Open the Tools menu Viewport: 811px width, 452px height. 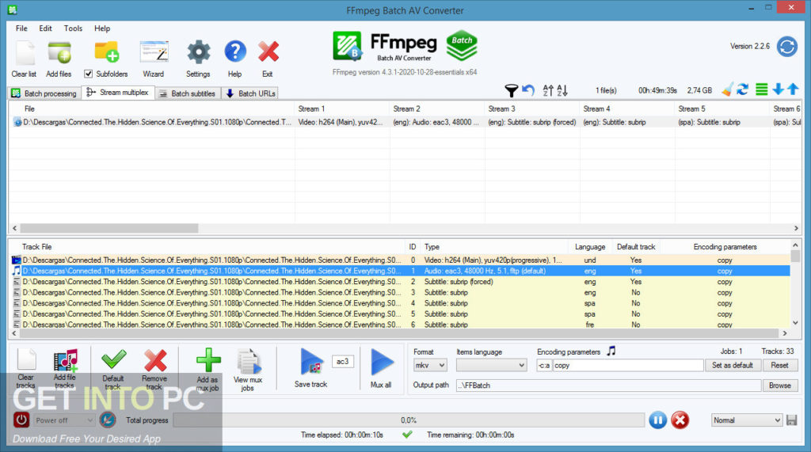73,28
